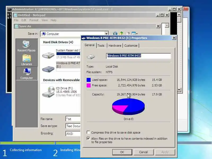Click the 'NTFS' file system value
Image resolution: width=212 pixels, height=159 pixels.
click(109, 72)
